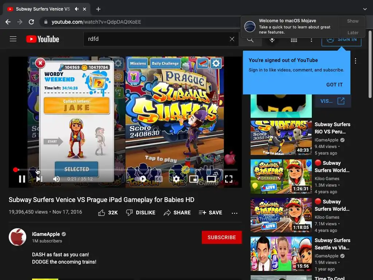Toggle closed captions in the player
The image size is (373, 280).
pos(158,179)
